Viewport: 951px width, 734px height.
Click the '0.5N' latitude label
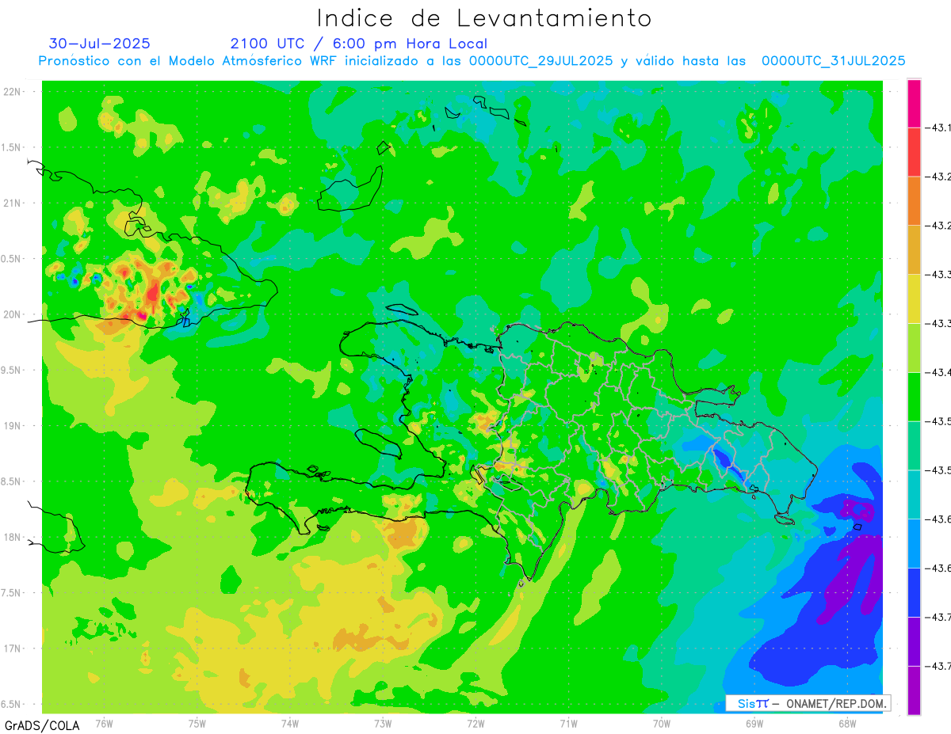click(x=11, y=259)
